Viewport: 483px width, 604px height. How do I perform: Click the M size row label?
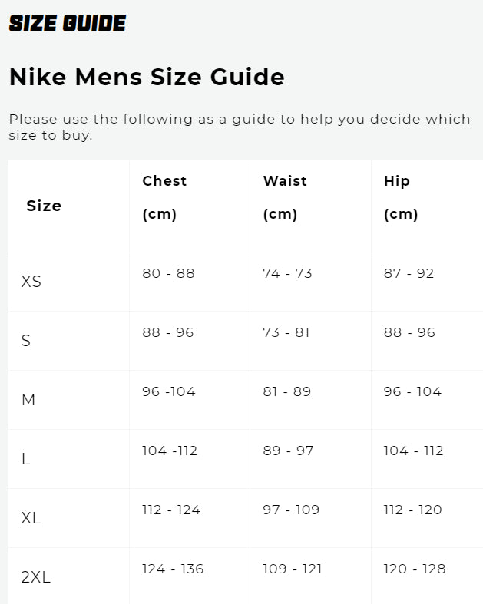(28, 400)
